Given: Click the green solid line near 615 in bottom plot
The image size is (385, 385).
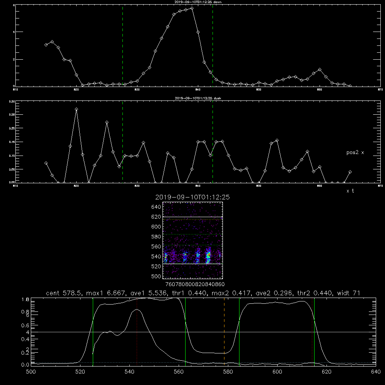Looking at the screenshot, I should point(314,331).
